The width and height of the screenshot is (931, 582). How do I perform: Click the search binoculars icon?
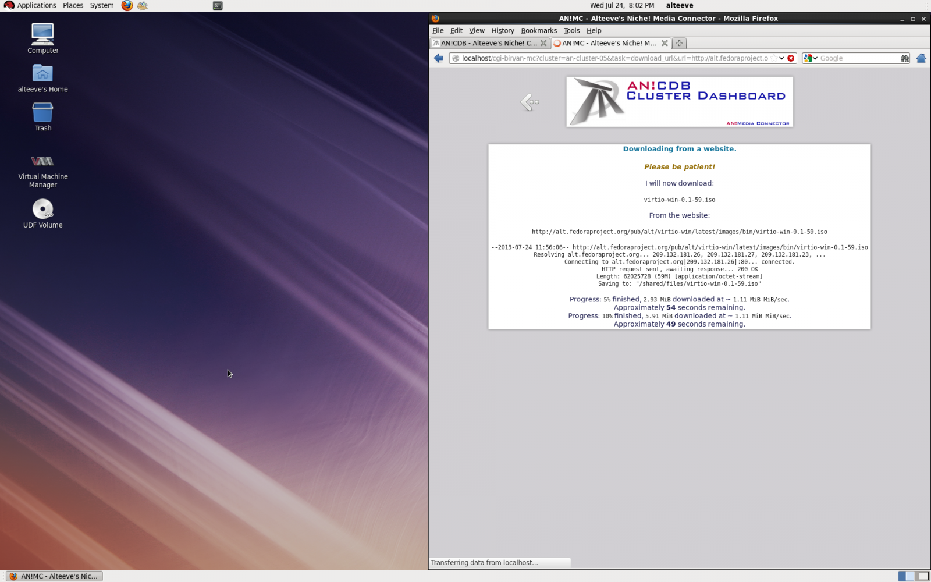(x=904, y=58)
